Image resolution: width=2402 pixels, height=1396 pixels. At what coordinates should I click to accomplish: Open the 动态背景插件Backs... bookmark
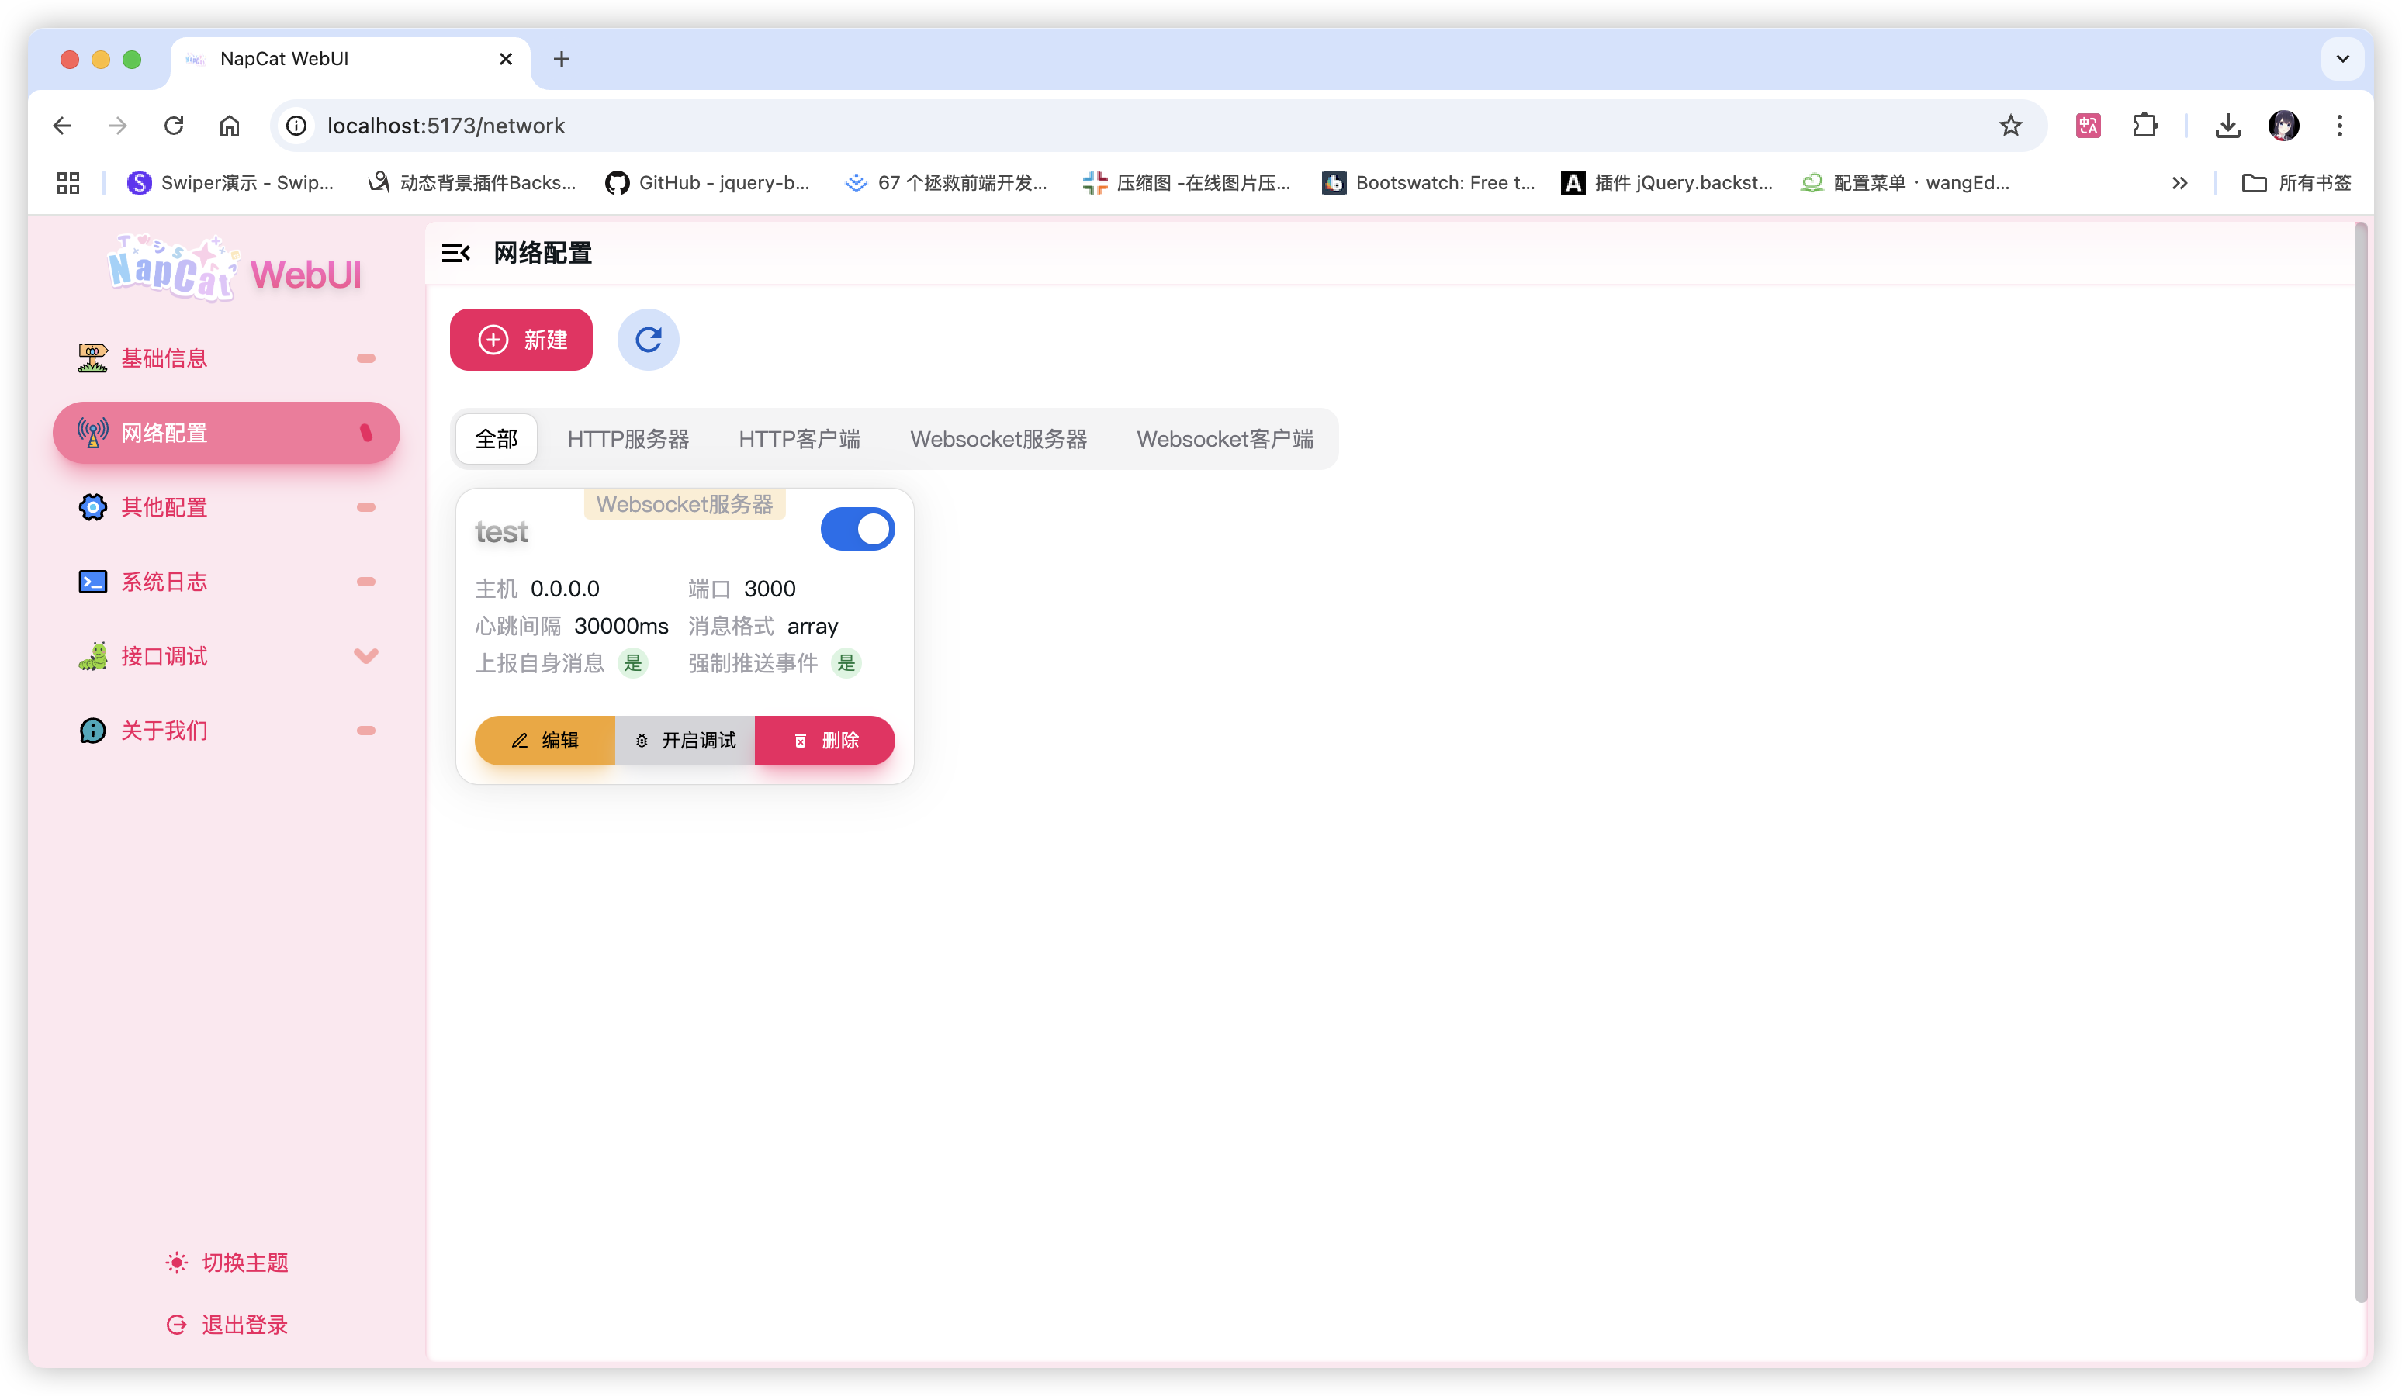coord(472,183)
